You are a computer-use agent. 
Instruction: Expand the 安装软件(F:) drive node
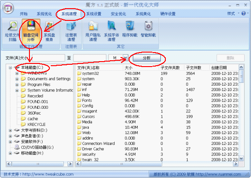coord(10,142)
